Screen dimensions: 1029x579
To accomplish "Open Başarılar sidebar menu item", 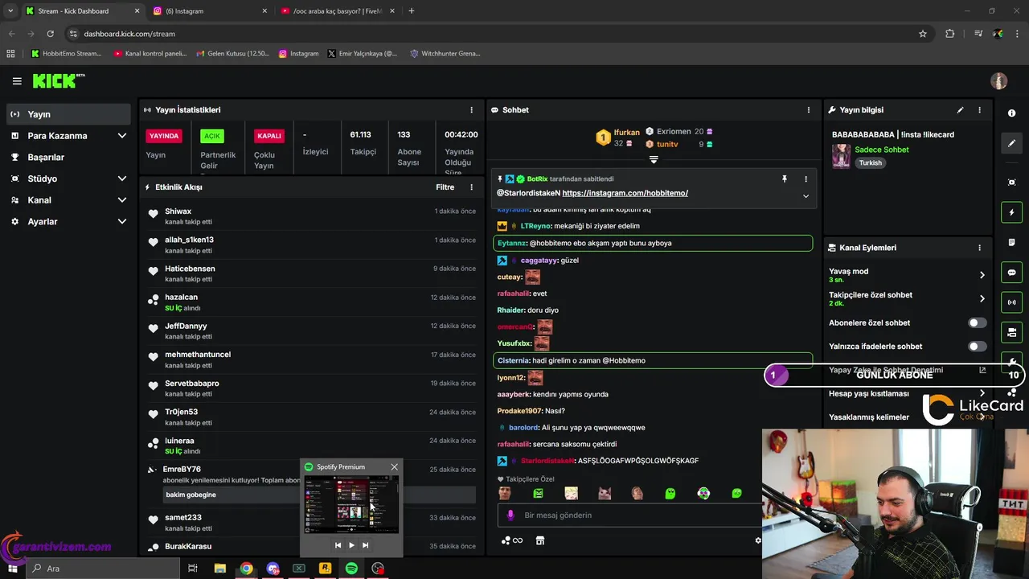I will (x=68, y=158).
